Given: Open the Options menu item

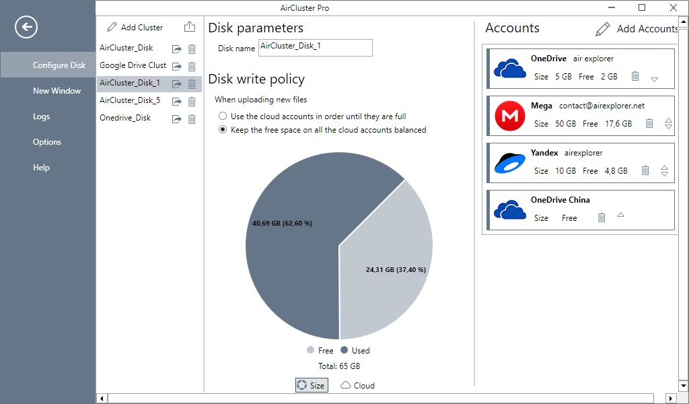Looking at the screenshot, I should (x=47, y=142).
